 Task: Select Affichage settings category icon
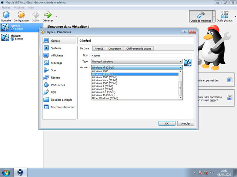[x=46, y=55]
